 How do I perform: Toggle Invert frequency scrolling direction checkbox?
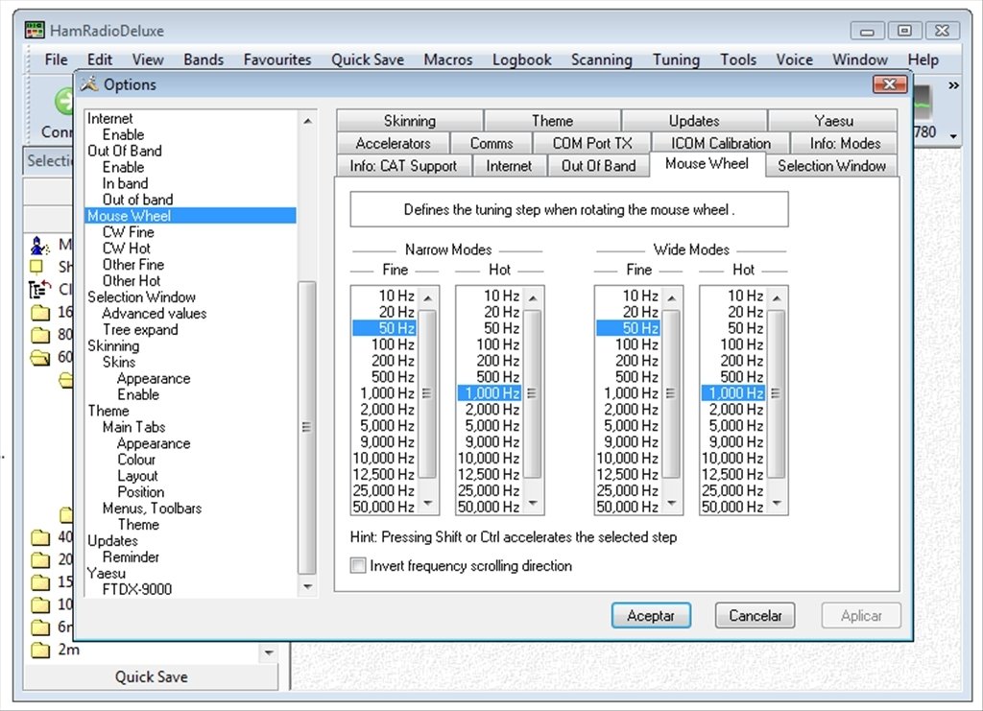(358, 566)
